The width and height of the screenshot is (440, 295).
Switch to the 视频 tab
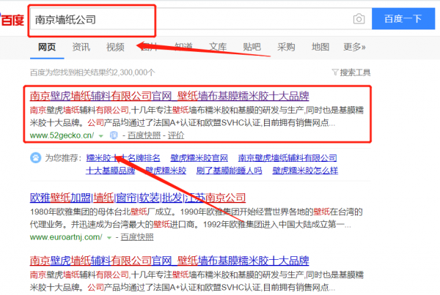[x=115, y=47]
